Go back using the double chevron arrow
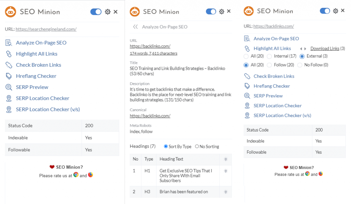The width and height of the screenshot is (351, 204). [x=135, y=27]
